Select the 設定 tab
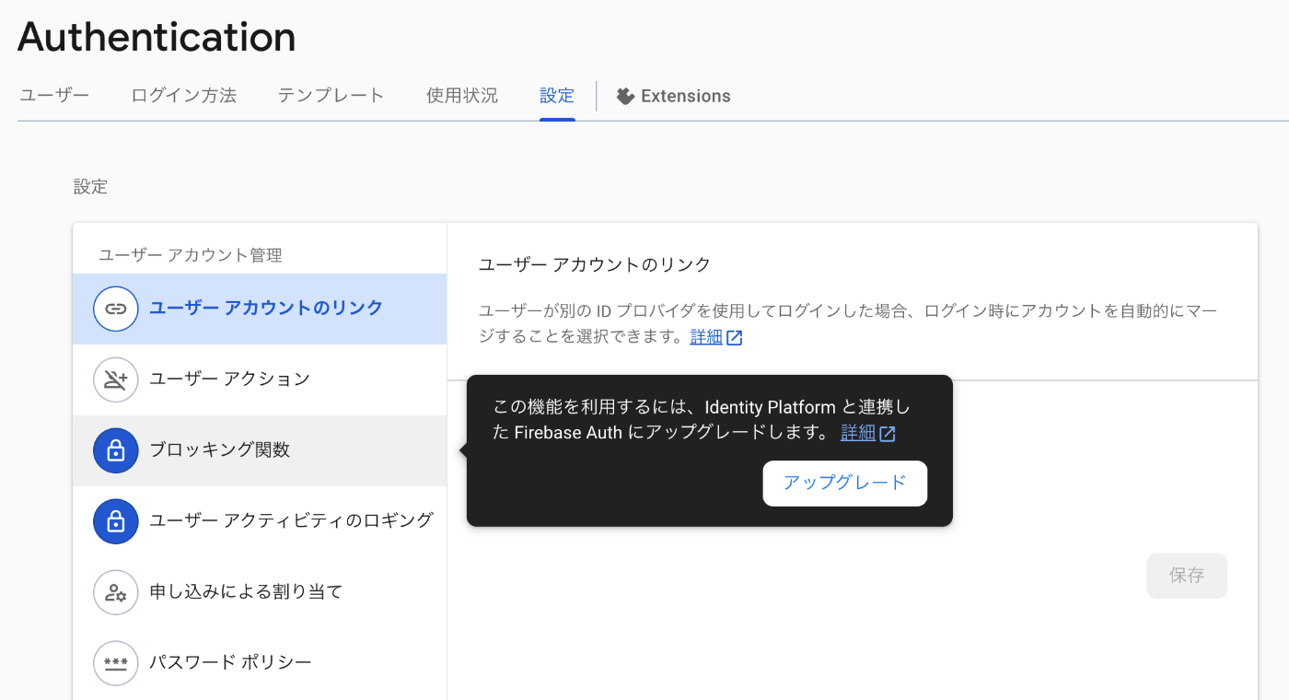Viewport: 1289px width, 700px height. click(x=557, y=96)
